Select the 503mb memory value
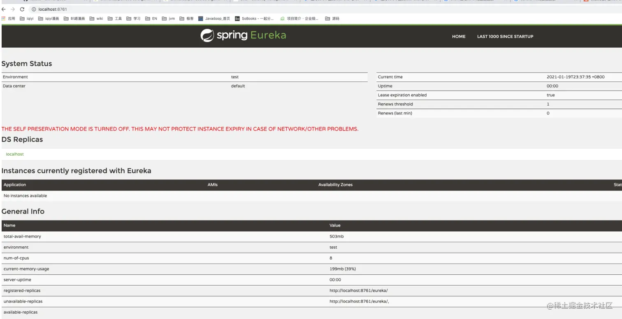The height and width of the screenshot is (319, 622). [x=336, y=236]
